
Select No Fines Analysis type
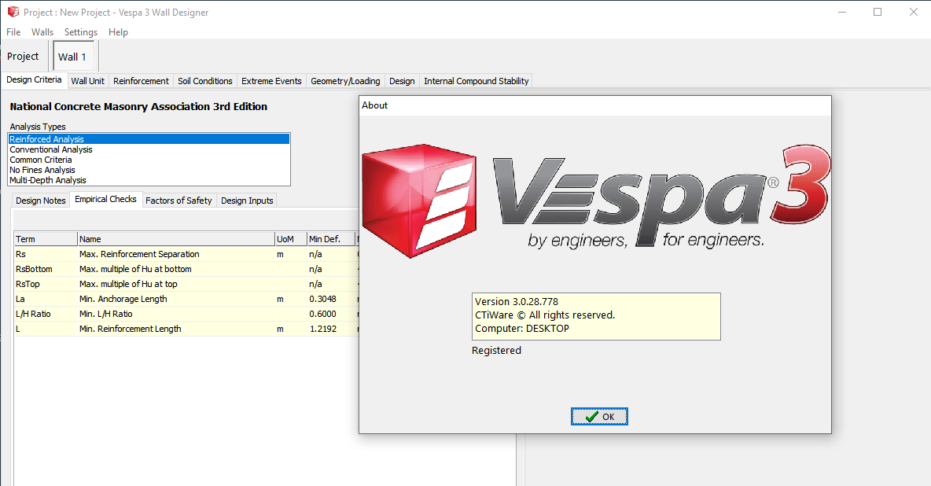coord(149,170)
